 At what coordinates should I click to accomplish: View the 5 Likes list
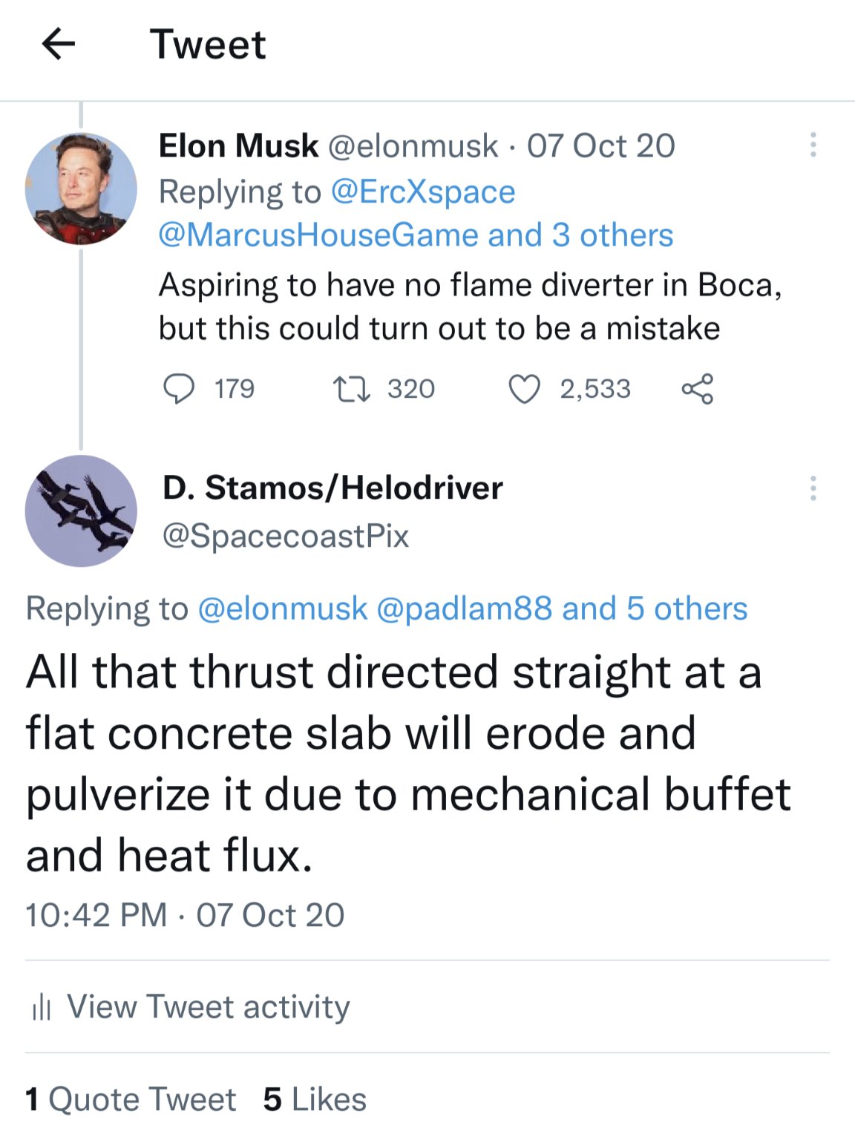click(x=315, y=1099)
